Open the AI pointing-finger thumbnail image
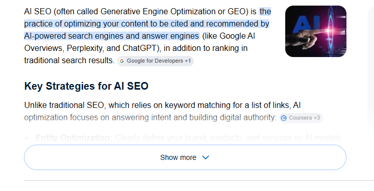 [316, 31]
